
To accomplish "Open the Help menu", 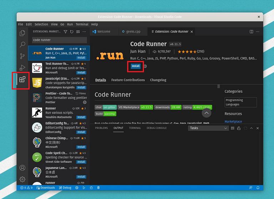I will coord(95,24).
